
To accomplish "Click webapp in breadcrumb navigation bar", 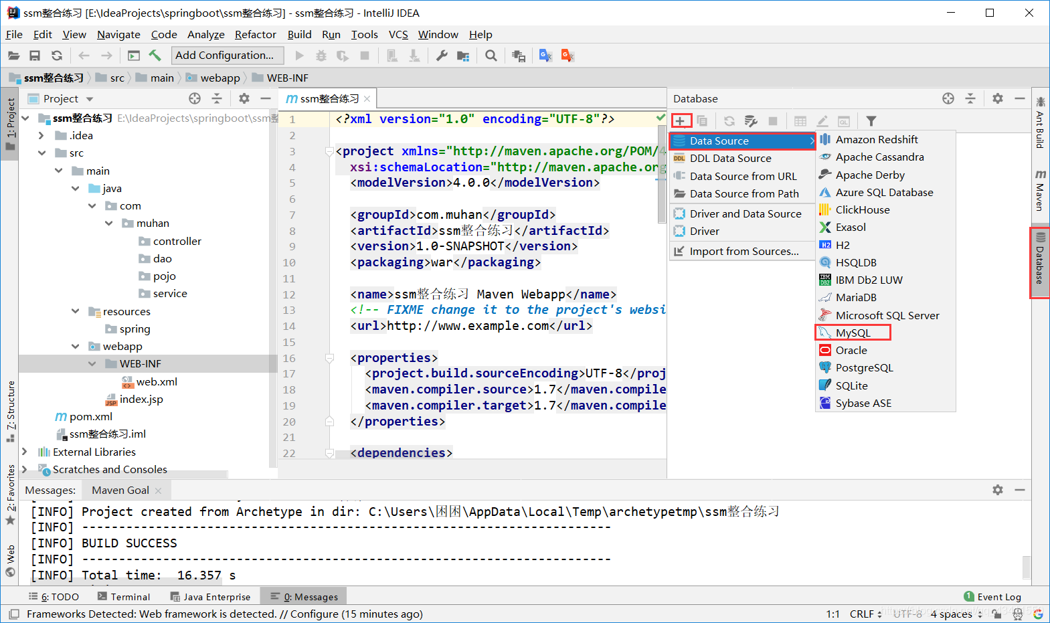I will [213, 78].
